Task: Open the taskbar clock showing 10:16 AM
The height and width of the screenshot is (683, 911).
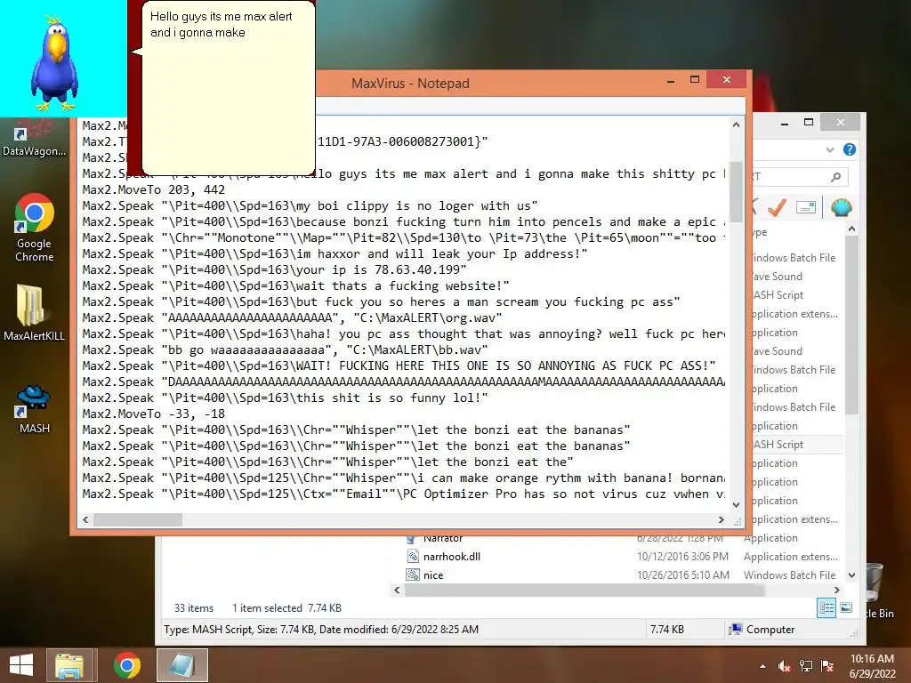Action: tap(872, 666)
